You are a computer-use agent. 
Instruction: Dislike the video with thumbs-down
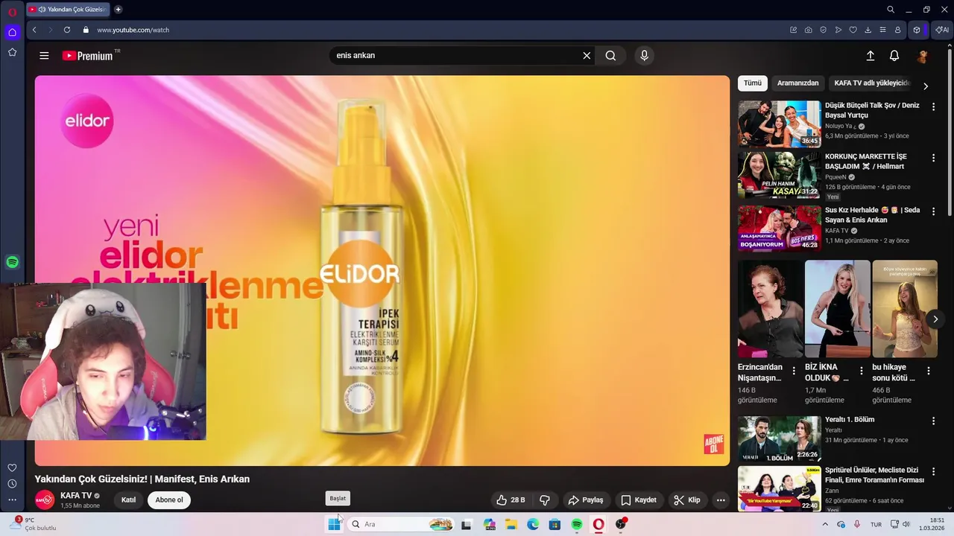click(545, 500)
